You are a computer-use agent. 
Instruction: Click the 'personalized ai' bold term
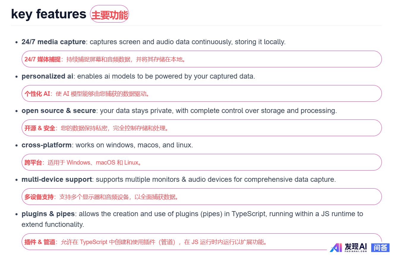coord(47,76)
